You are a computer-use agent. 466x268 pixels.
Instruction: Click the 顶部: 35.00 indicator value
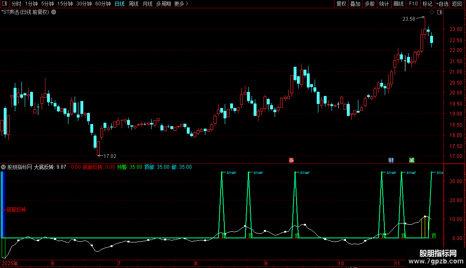(157, 167)
